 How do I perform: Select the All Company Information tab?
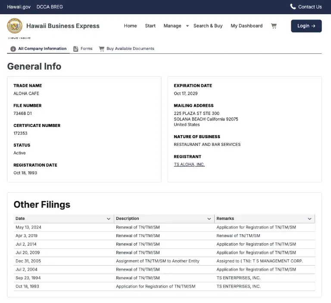38,49
